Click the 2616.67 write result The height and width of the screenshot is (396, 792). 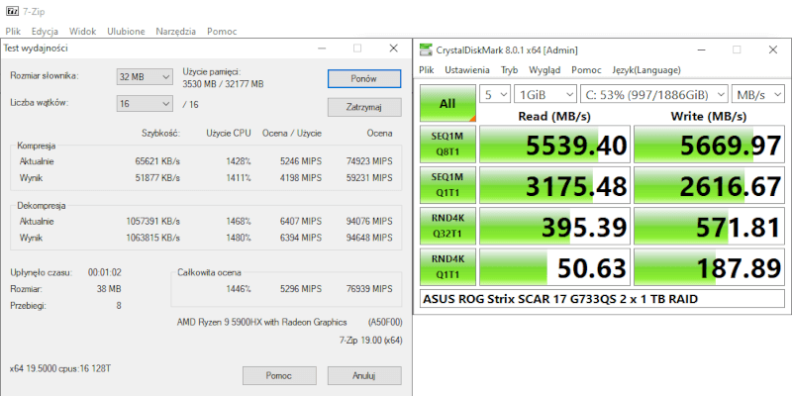pos(709,185)
